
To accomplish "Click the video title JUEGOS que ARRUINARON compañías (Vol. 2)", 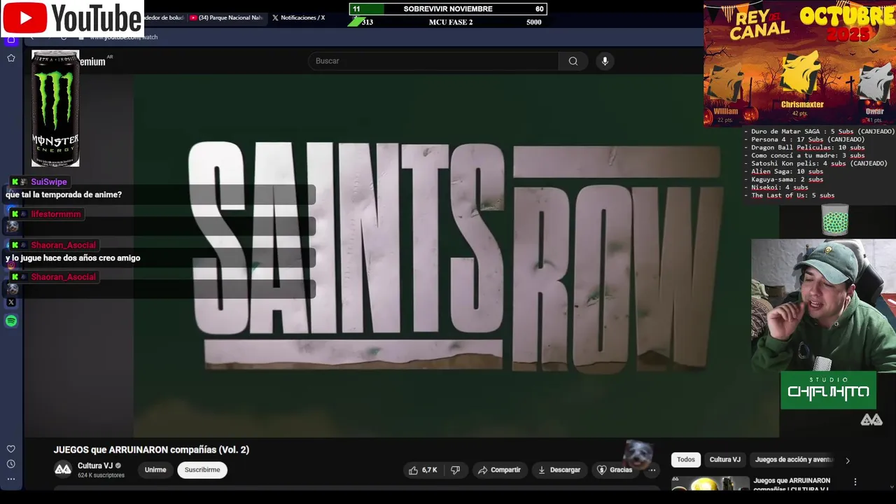I will pyautogui.click(x=151, y=450).
